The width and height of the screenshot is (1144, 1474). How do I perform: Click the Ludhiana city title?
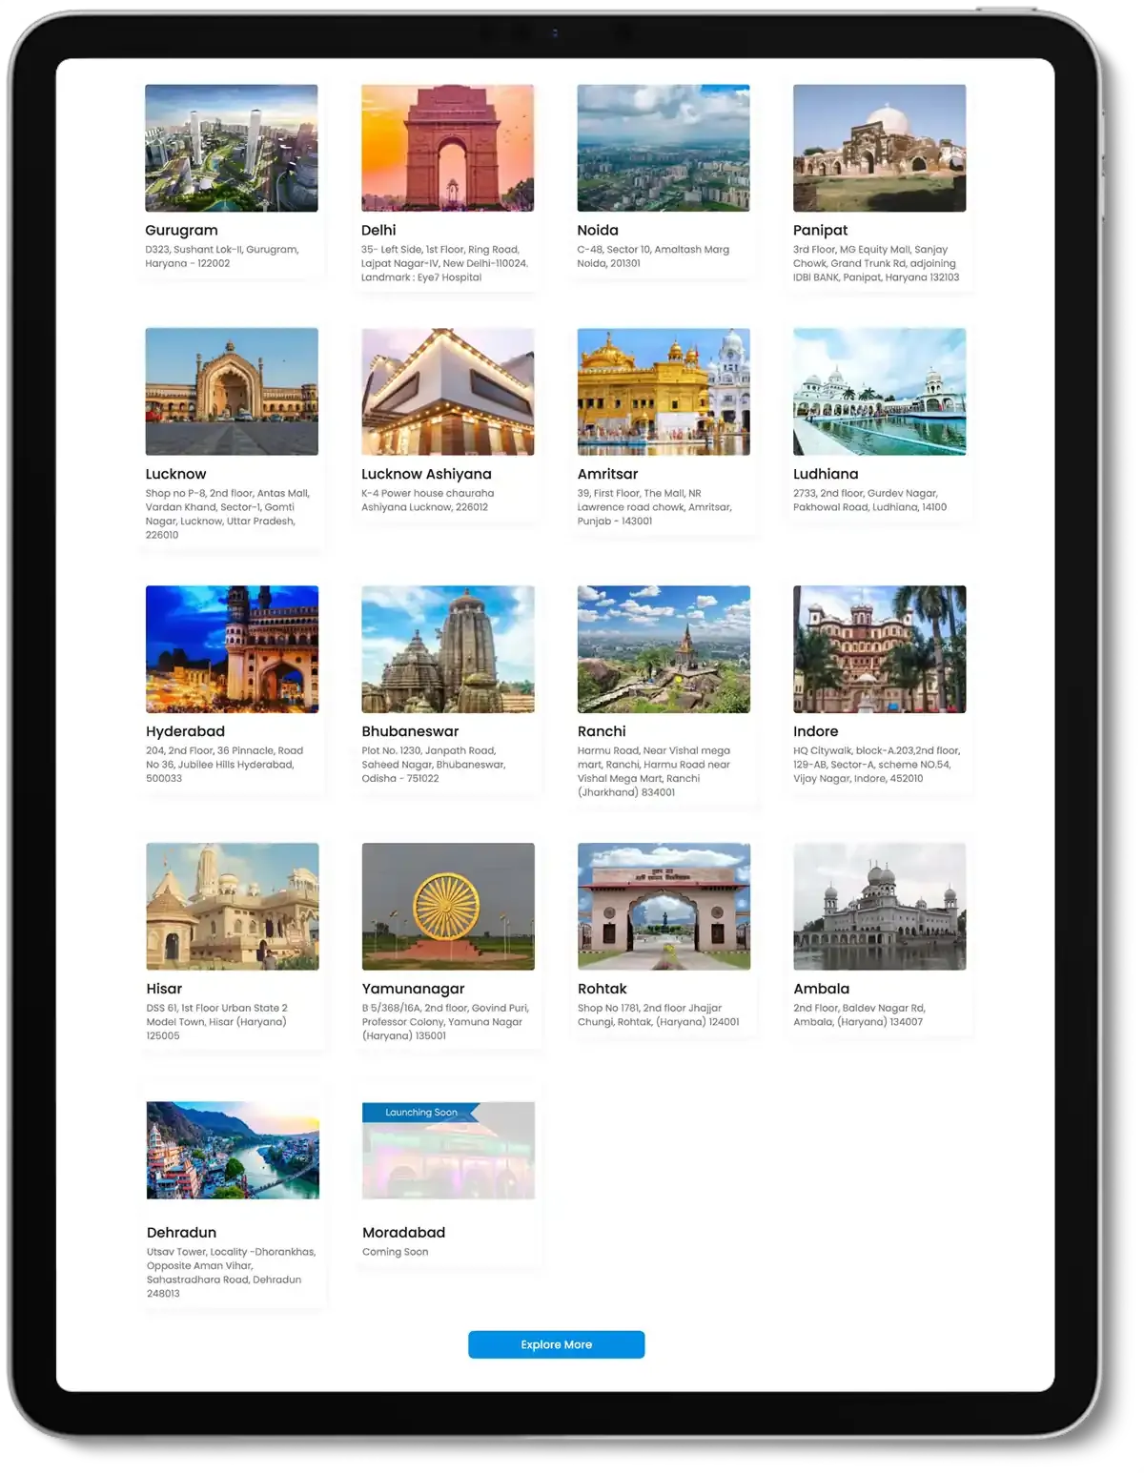(826, 474)
